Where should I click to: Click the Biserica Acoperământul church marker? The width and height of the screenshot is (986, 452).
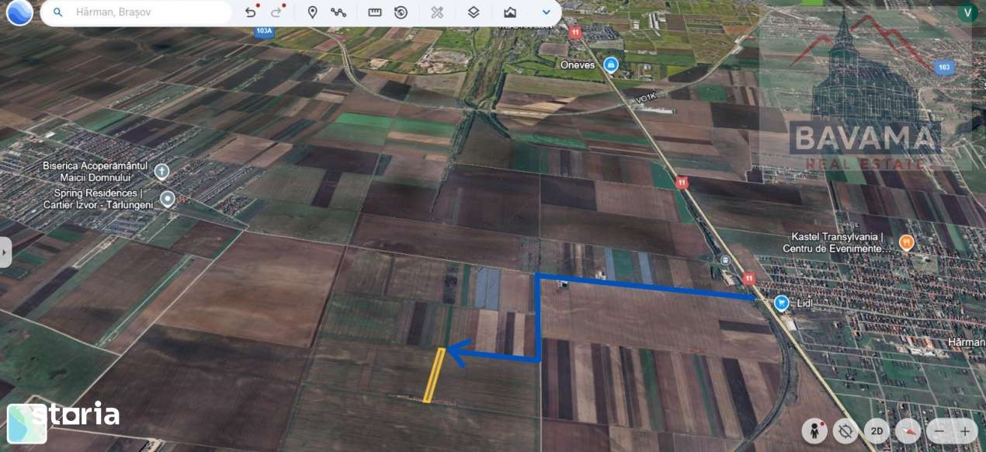(161, 171)
